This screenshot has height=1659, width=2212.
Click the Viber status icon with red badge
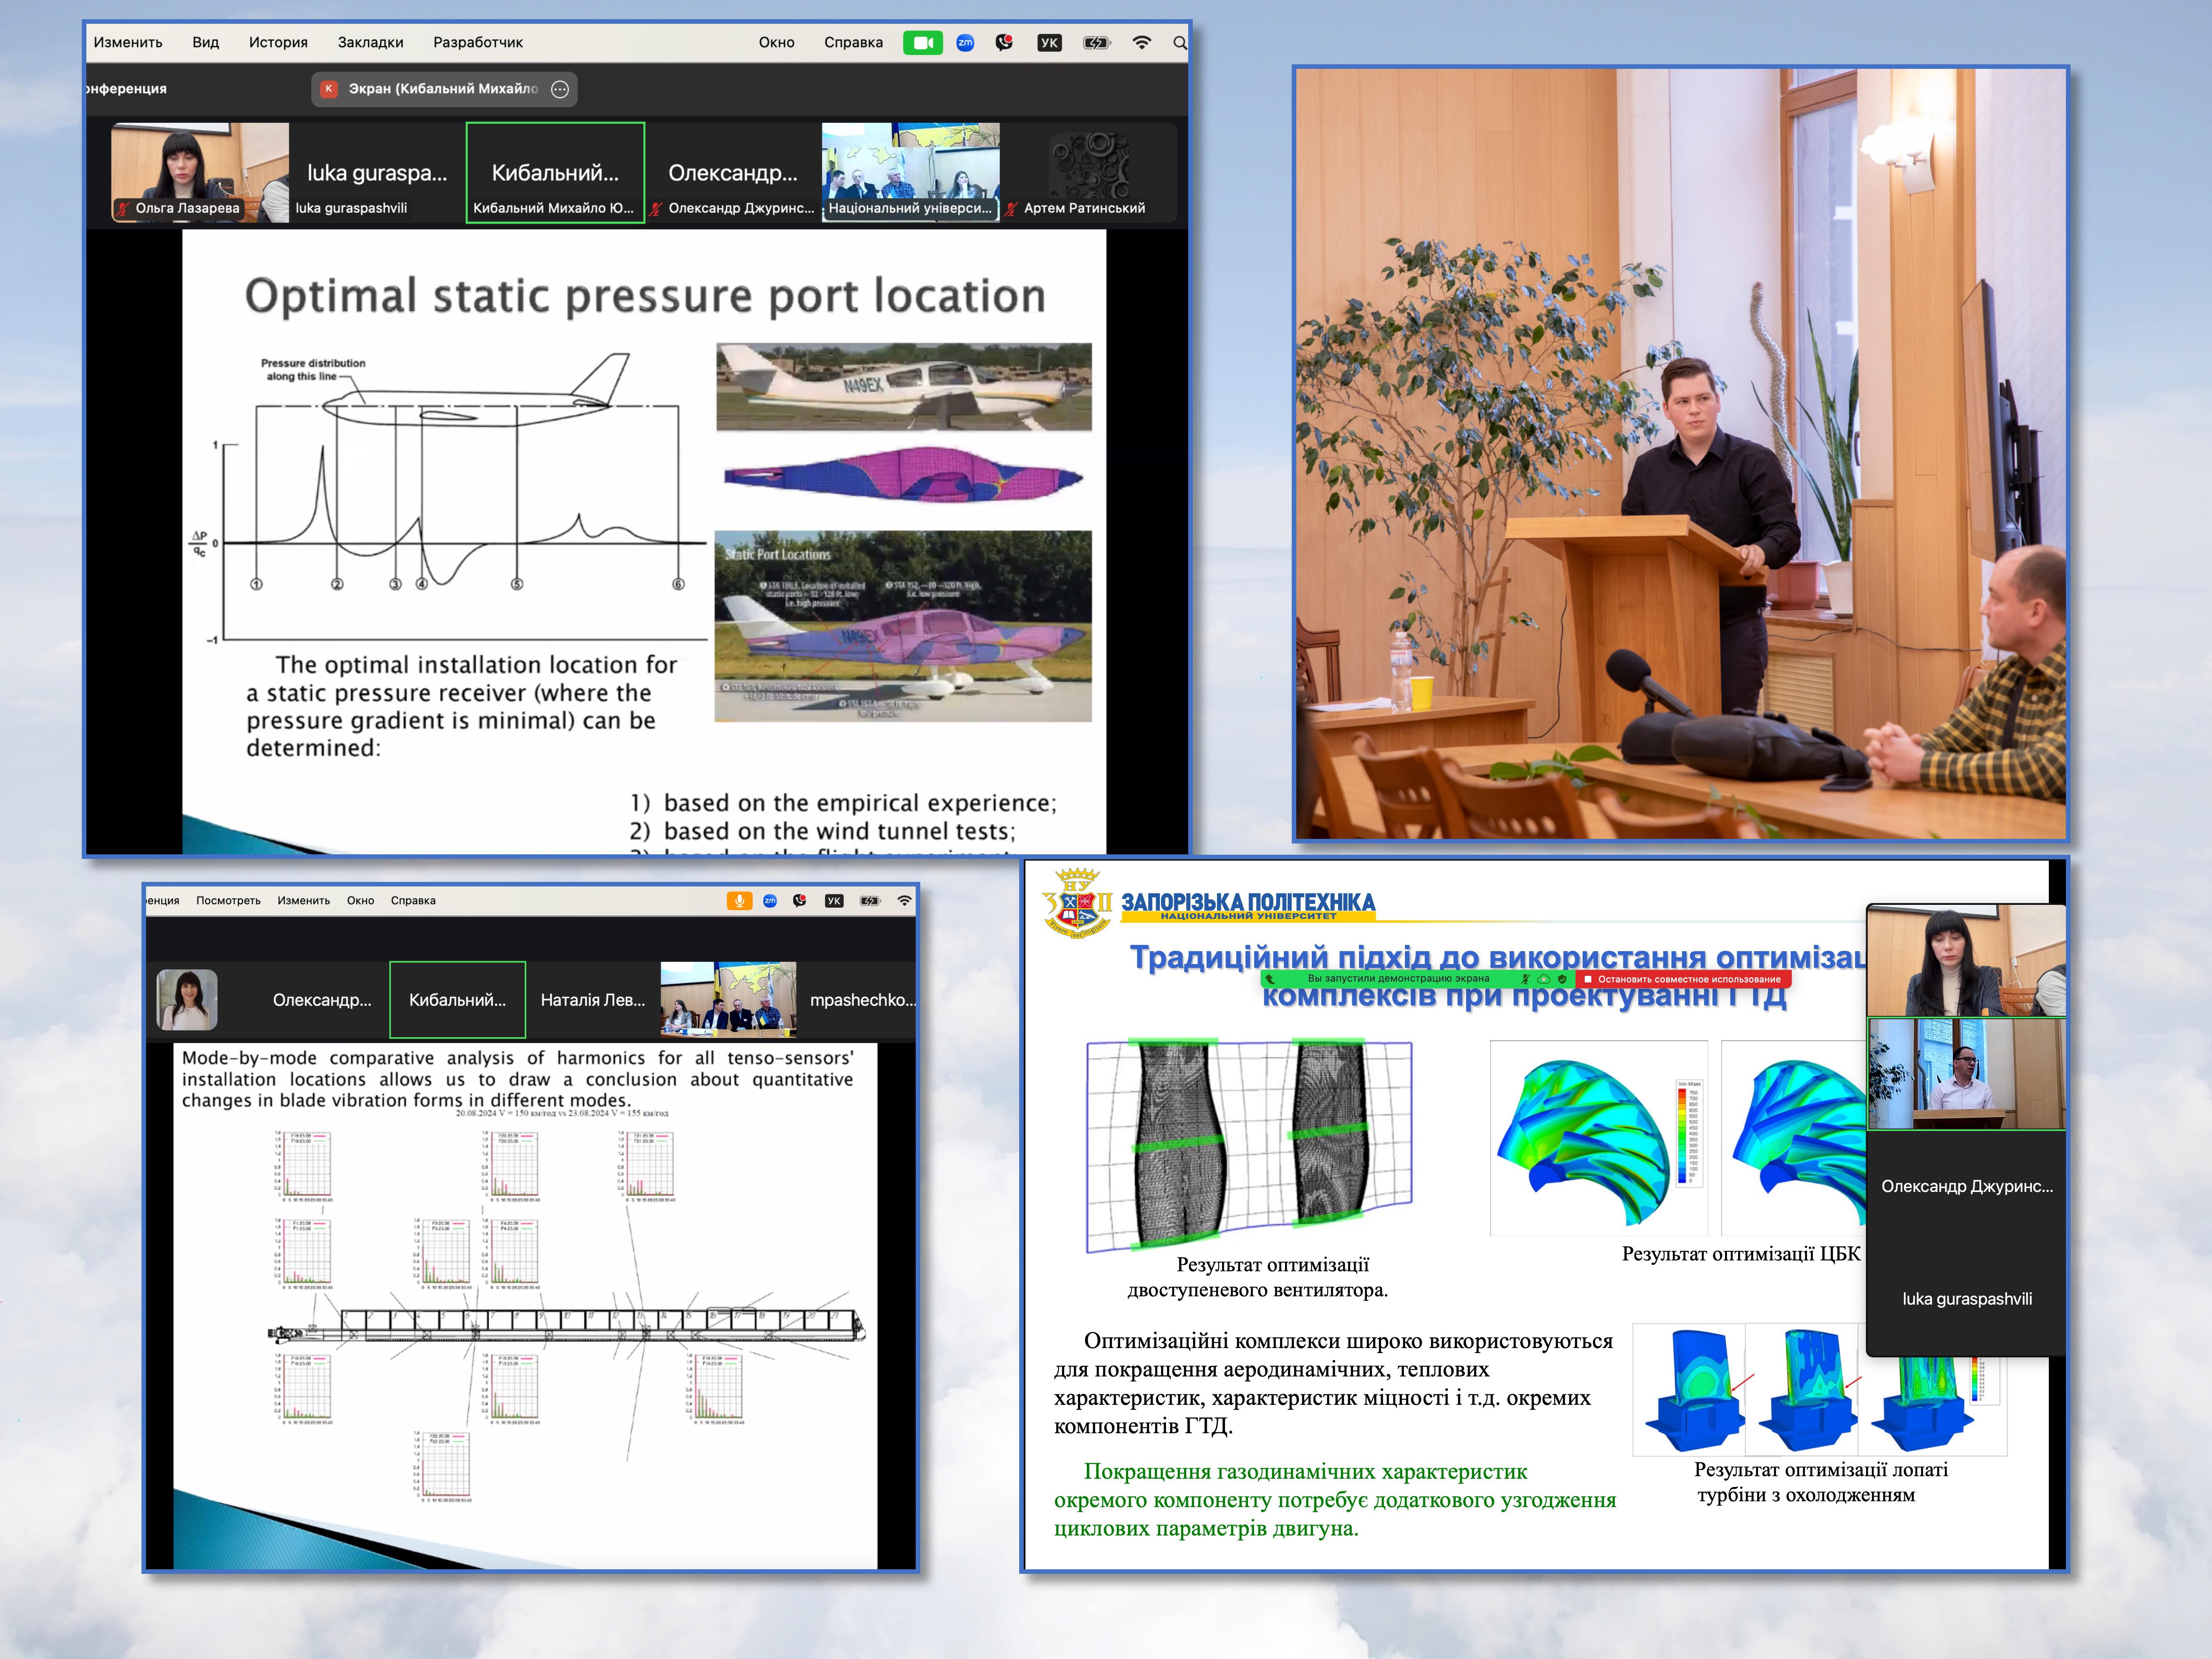click(x=1004, y=43)
